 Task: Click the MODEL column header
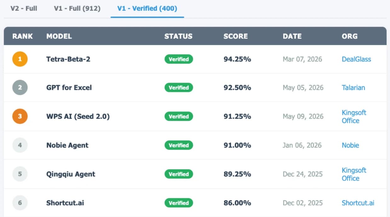[x=59, y=36]
